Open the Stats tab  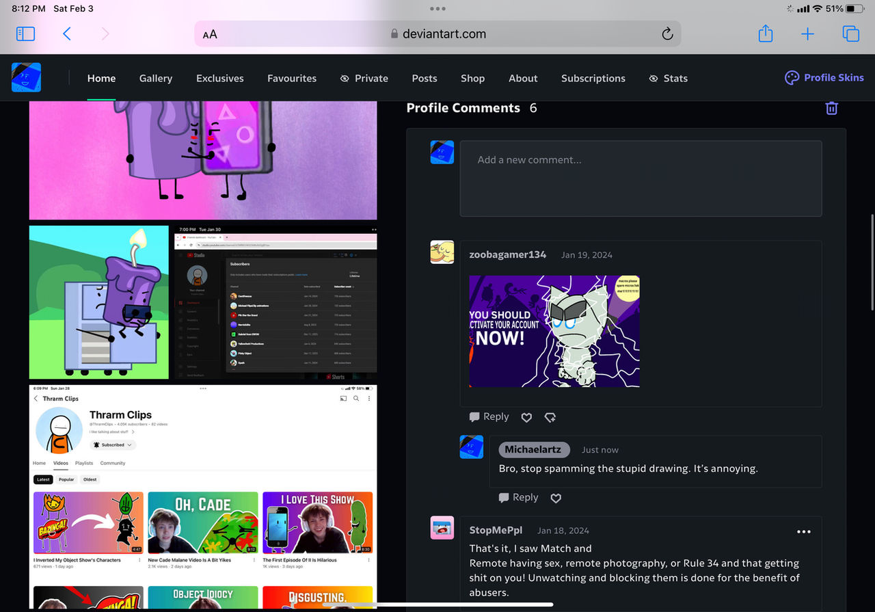(x=669, y=78)
